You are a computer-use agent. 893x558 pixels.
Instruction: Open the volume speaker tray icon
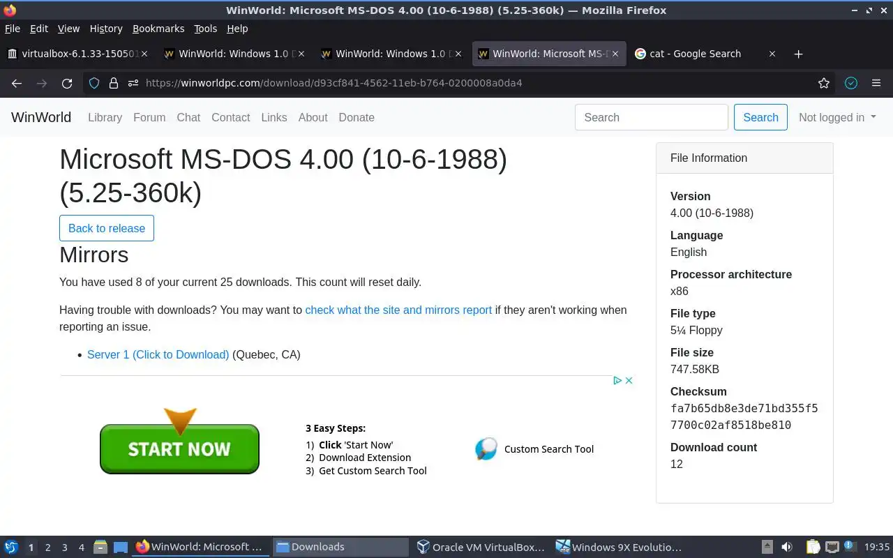pos(787,547)
